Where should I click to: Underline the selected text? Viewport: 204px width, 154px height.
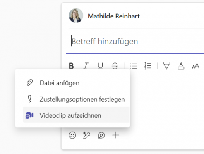point(100,66)
